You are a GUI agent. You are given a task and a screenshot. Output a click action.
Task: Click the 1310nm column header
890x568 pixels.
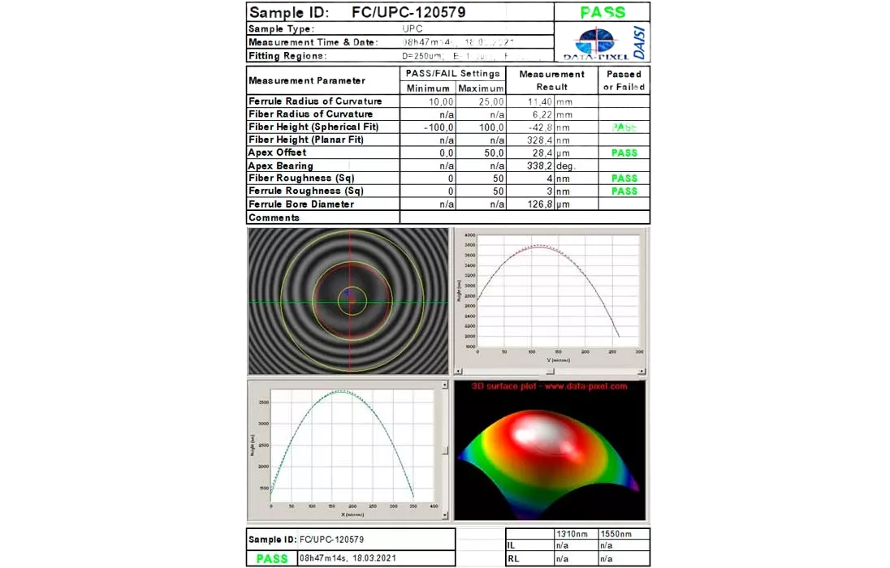573,534
